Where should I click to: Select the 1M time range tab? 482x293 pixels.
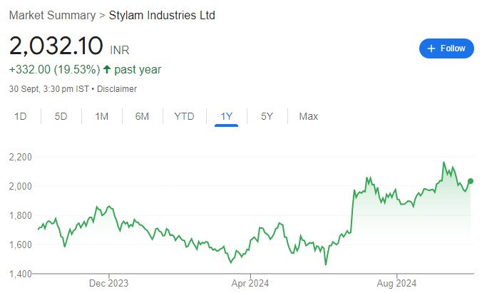101,116
